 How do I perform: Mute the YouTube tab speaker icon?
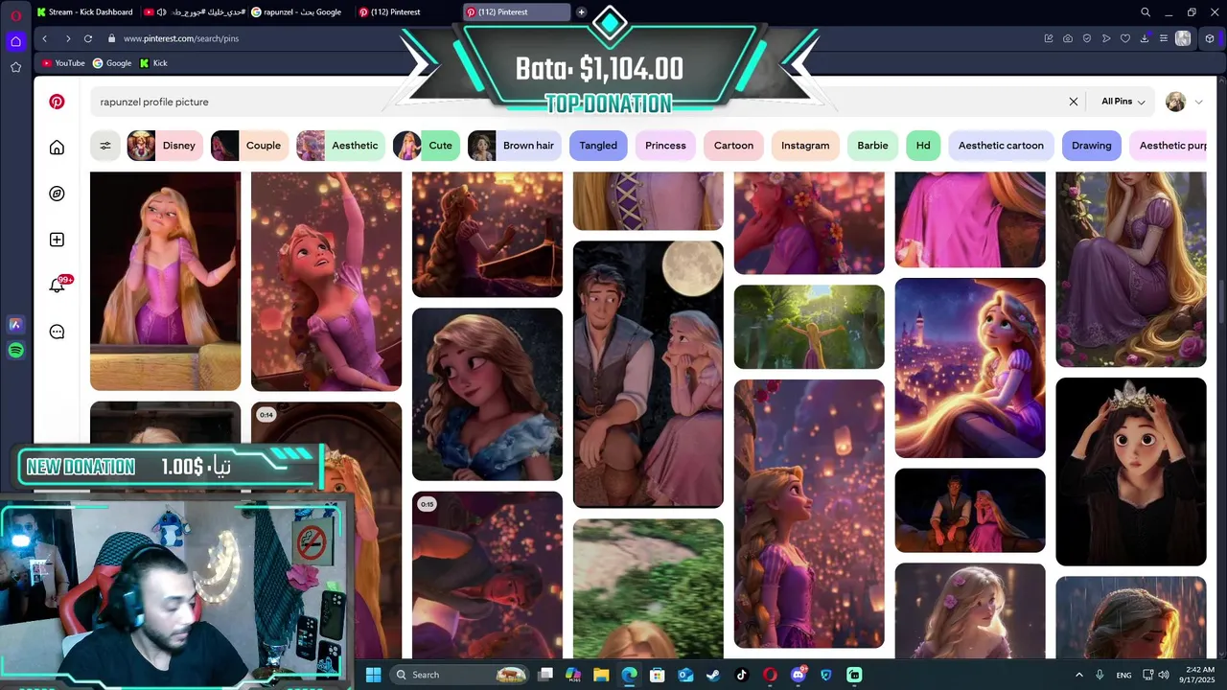pyautogui.click(x=161, y=12)
